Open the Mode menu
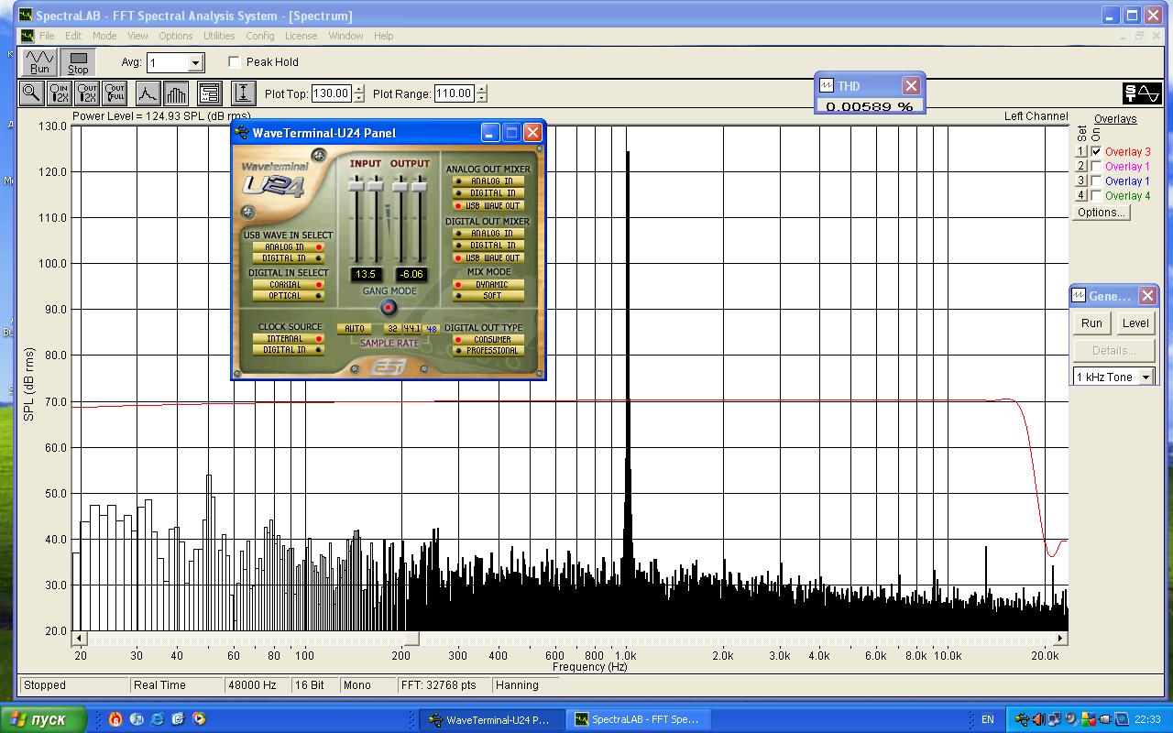Screen dimensions: 1173x733 [x=104, y=36]
